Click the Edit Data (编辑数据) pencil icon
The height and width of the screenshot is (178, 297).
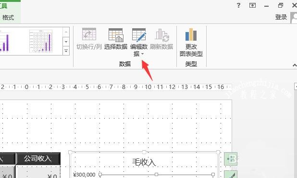coord(139,35)
